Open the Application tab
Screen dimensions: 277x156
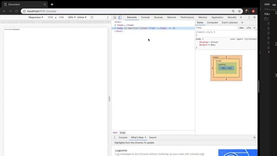click(217, 17)
